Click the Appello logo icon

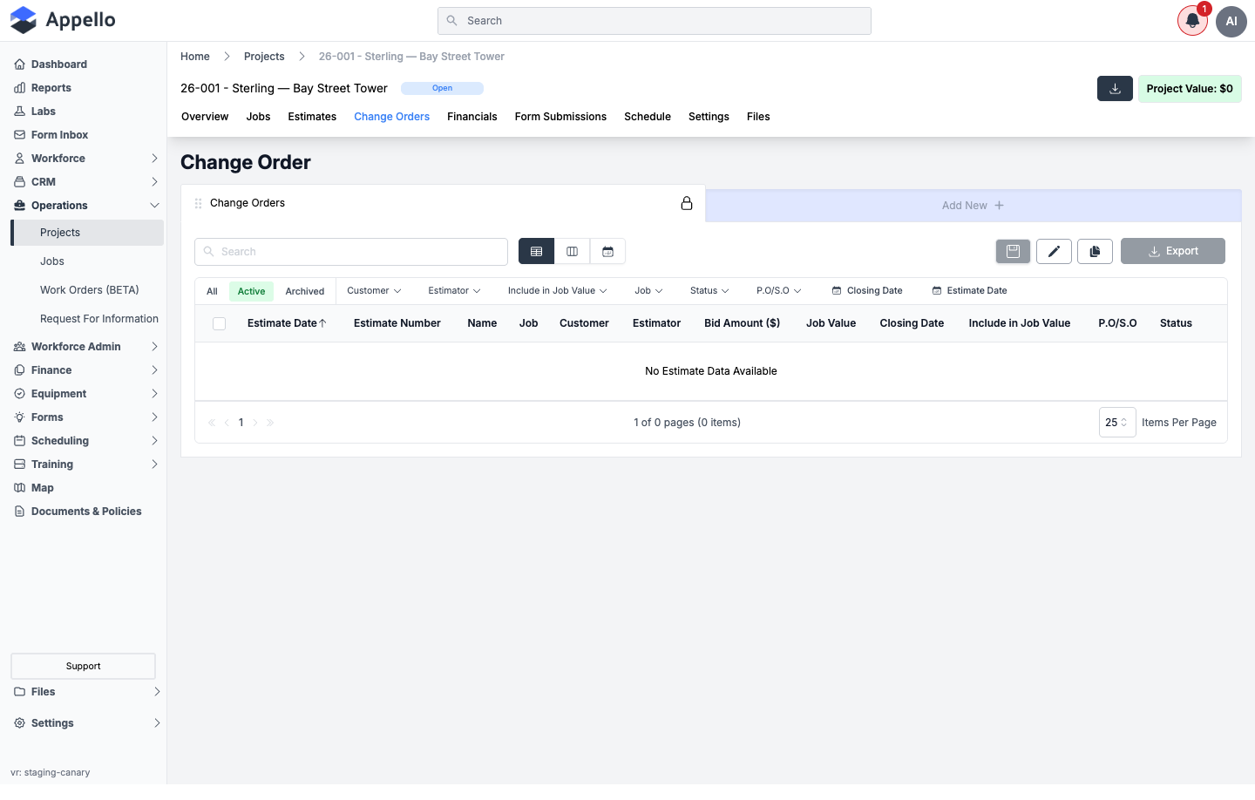[x=24, y=20]
